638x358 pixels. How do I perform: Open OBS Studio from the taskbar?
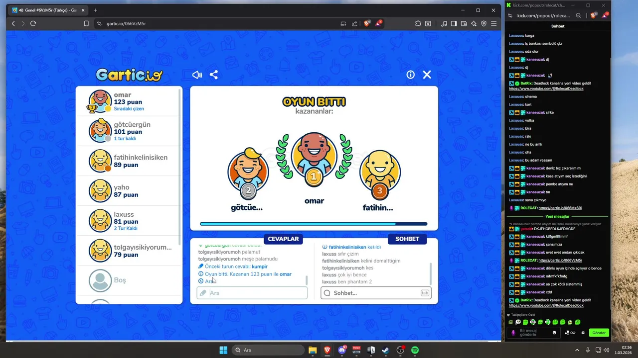[400, 350]
